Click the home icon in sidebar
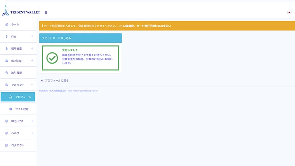The height and width of the screenshot is (166, 295). point(7,24)
